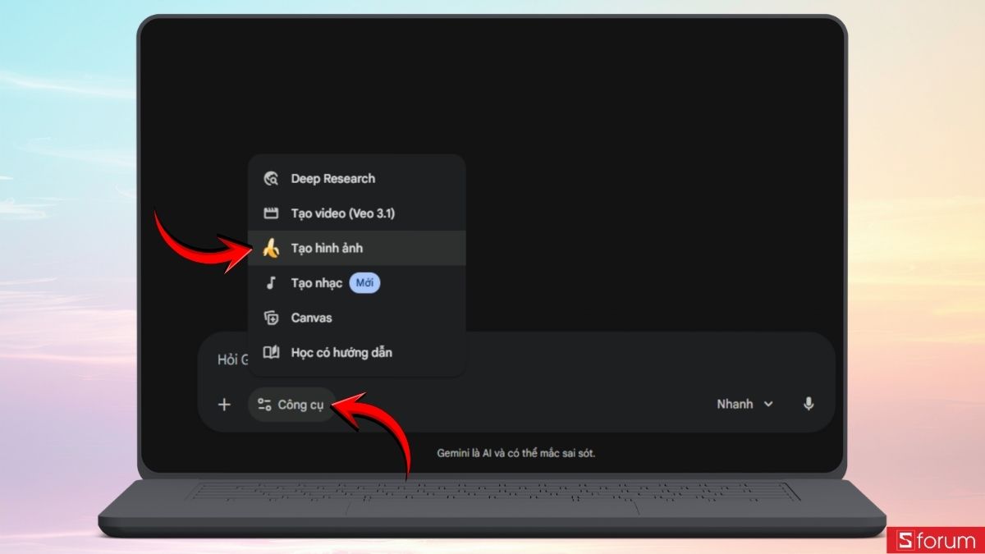Image resolution: width=985 pixels, height=554 pixels.
Task: Click the plus icon to add attachments
Action: [x=224, y=405]
